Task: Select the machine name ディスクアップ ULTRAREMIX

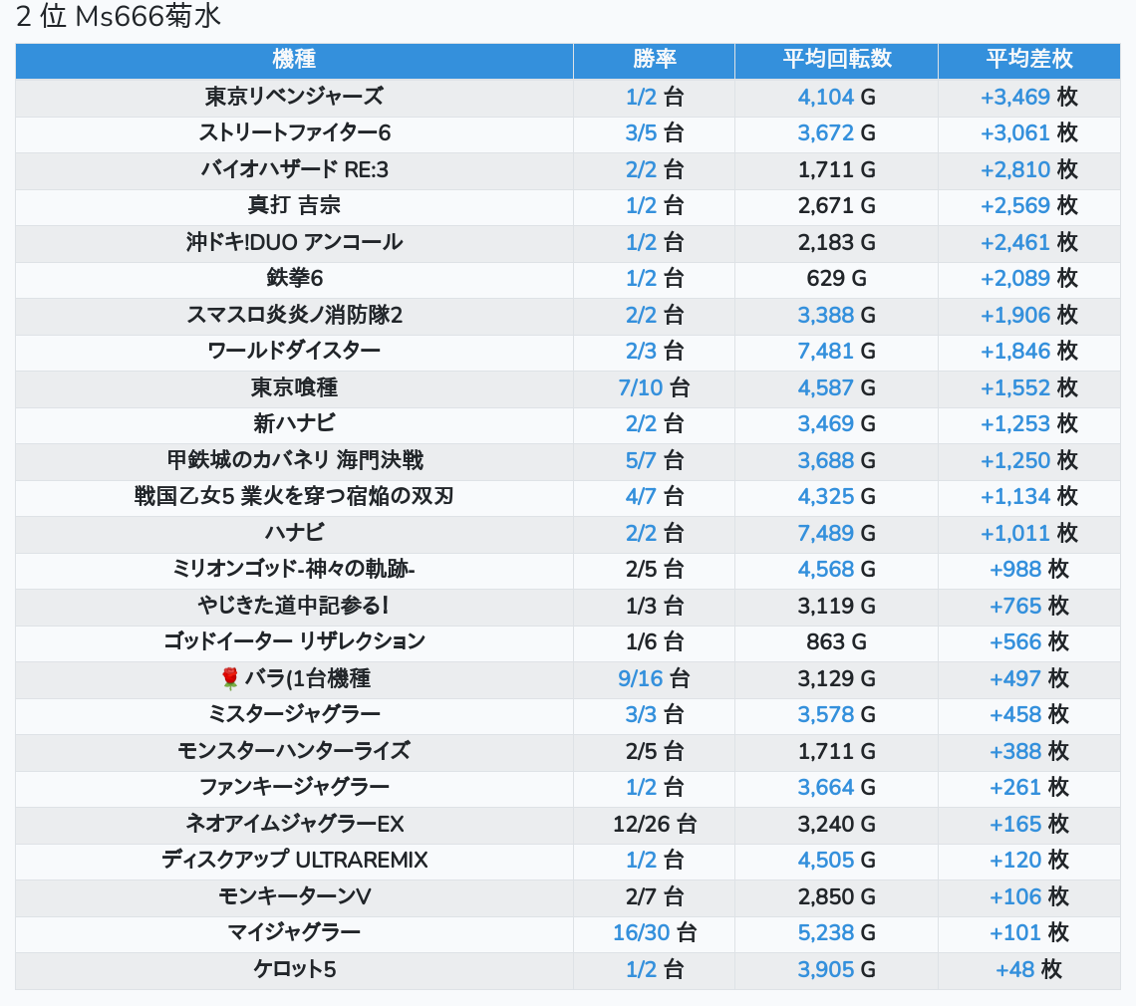Action: tap(294, 861)
